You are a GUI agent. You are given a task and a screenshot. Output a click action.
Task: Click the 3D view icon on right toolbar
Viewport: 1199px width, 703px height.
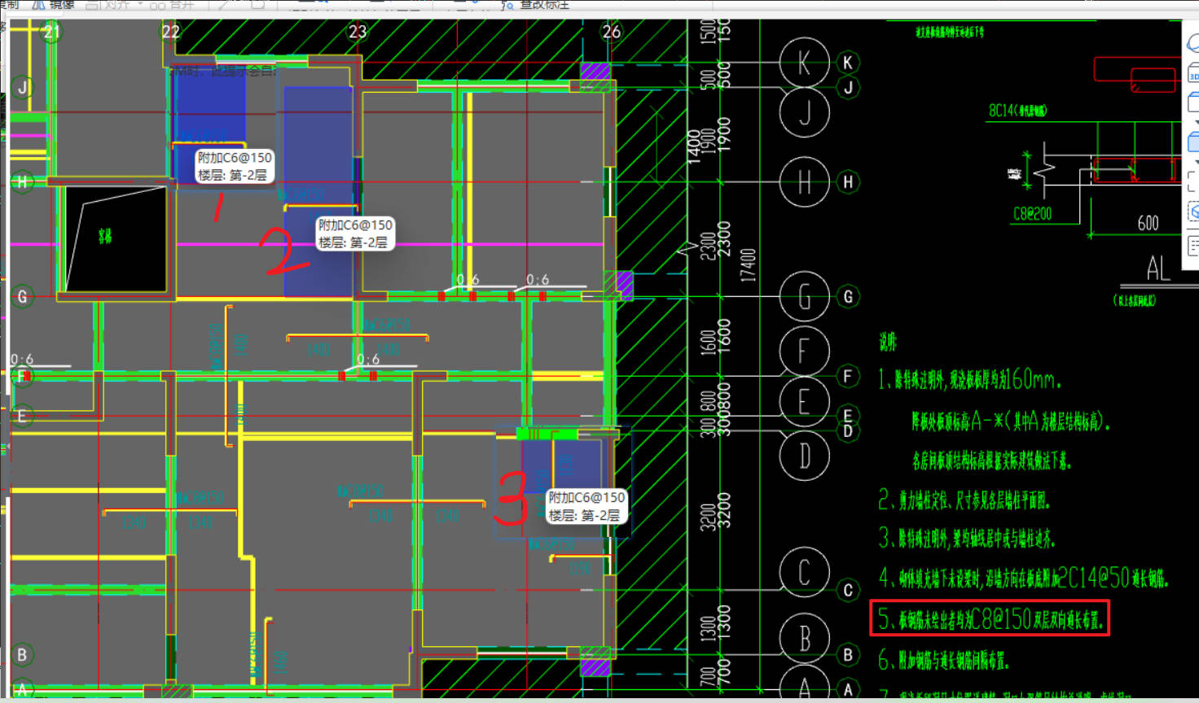coord(1193,76)
